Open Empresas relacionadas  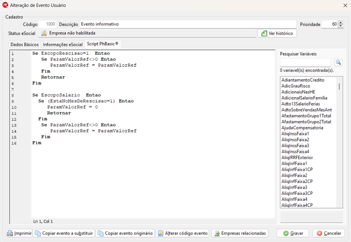pyautogui.click(x=240, y=233)
